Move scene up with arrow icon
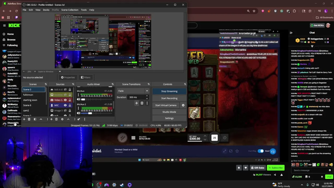The image size is (334, 188). tap(41, 119)
